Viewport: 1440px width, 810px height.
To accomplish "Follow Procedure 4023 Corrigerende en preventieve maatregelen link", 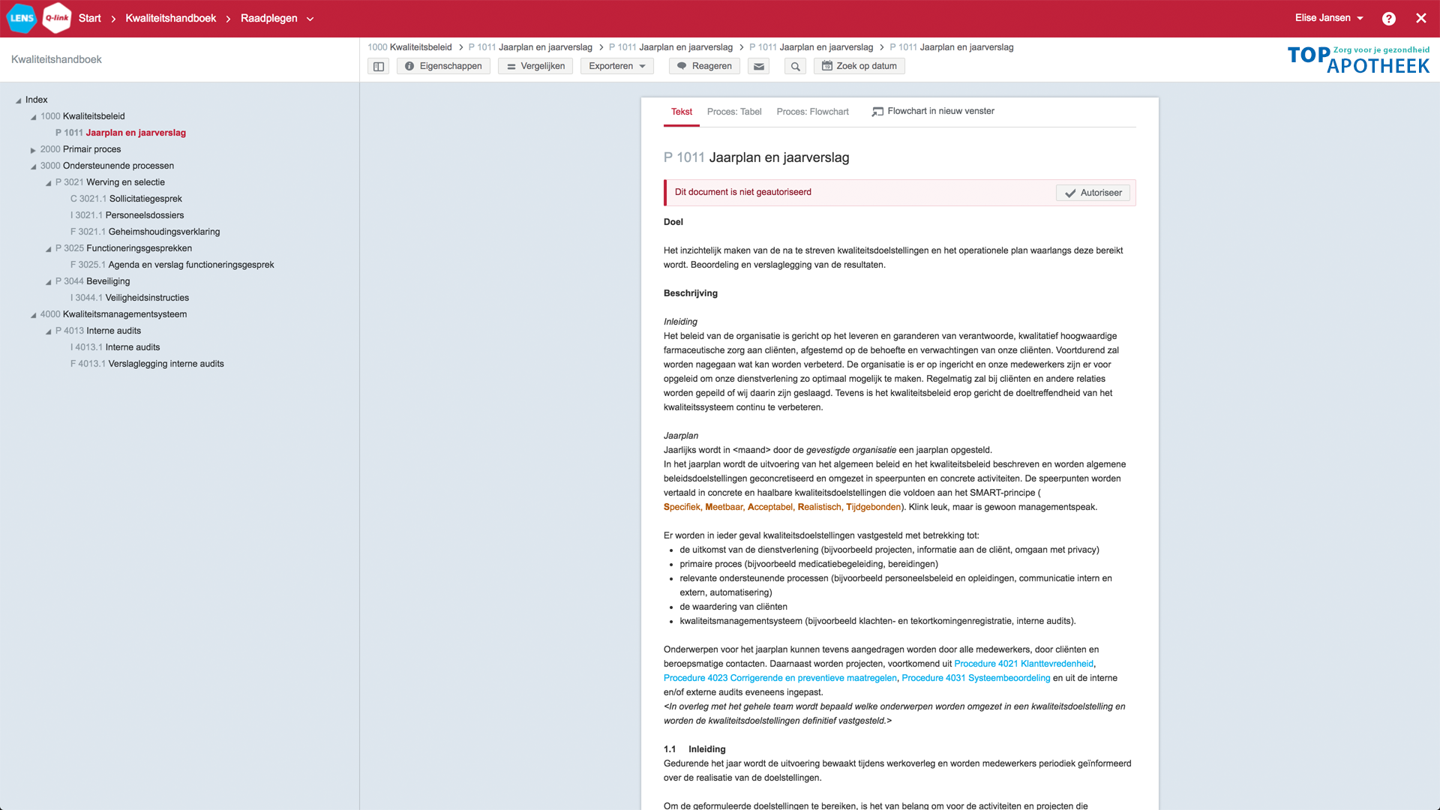I will (x=780, y=678).
